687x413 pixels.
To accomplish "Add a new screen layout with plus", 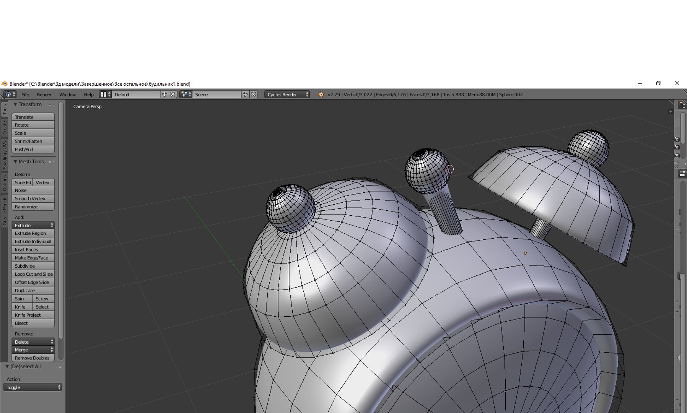I will pyautogui.click(x=164, y=94).
